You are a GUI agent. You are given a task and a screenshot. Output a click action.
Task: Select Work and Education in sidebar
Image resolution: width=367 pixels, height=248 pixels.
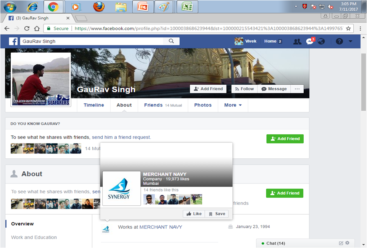click(34, 237)
